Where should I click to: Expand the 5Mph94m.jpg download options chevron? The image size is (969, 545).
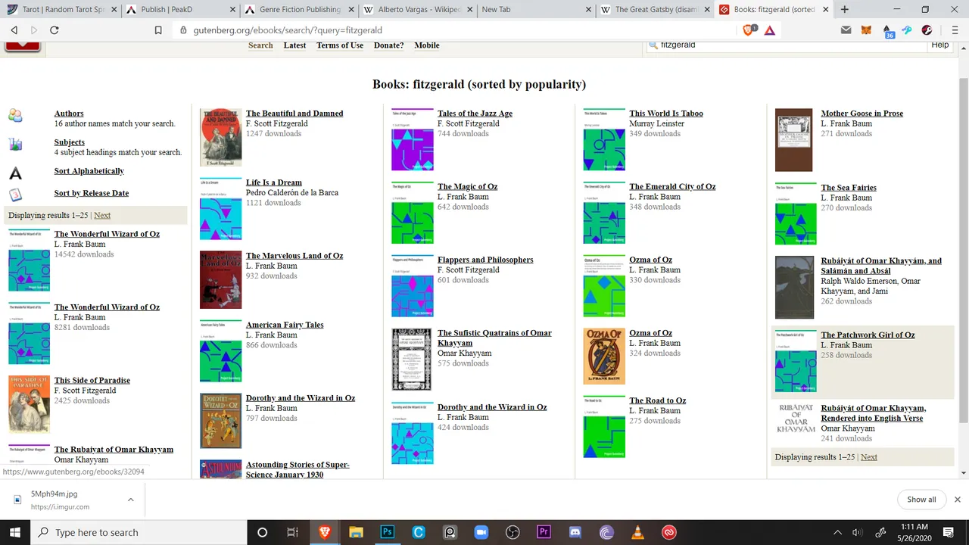click(130, 500)
